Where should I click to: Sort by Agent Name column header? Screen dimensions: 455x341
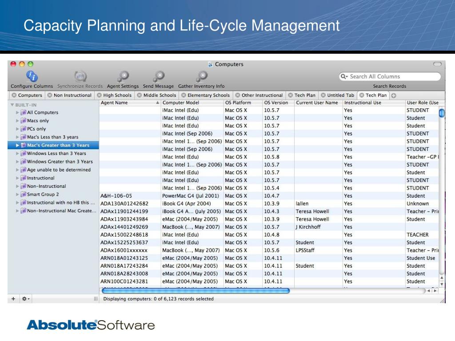pos(130,103)
